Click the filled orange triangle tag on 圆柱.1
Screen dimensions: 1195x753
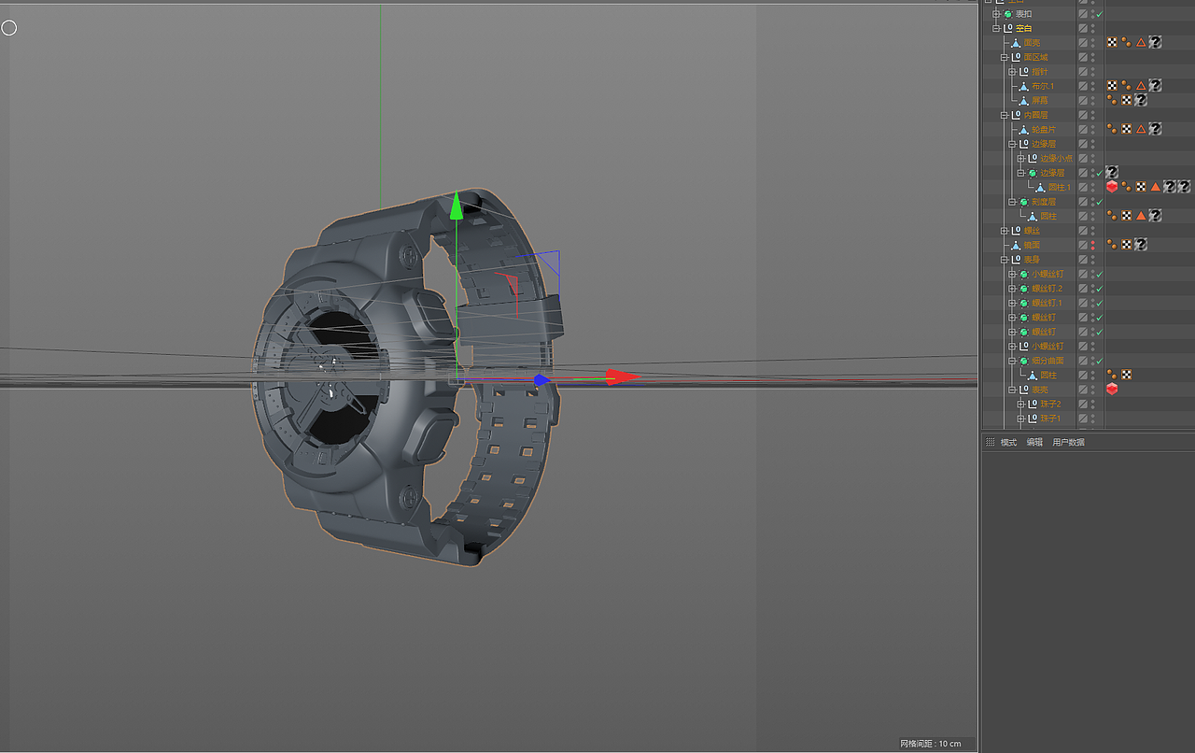(1155, 187)
